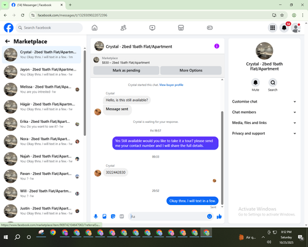Screen dimensions: 308x247
Task: Go to Home feed icon
Action: coord(94,28)
